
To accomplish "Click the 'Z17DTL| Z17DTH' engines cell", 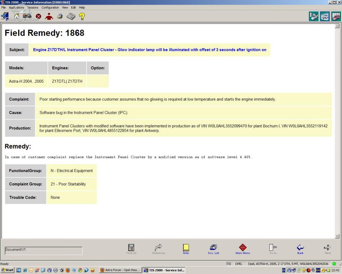I will (67, 81).
